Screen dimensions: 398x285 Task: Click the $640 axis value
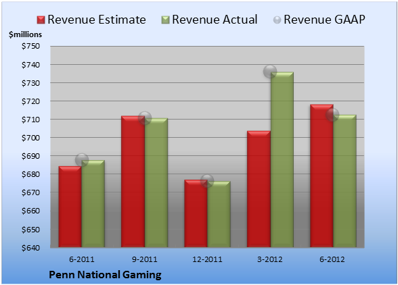[30, 248]
